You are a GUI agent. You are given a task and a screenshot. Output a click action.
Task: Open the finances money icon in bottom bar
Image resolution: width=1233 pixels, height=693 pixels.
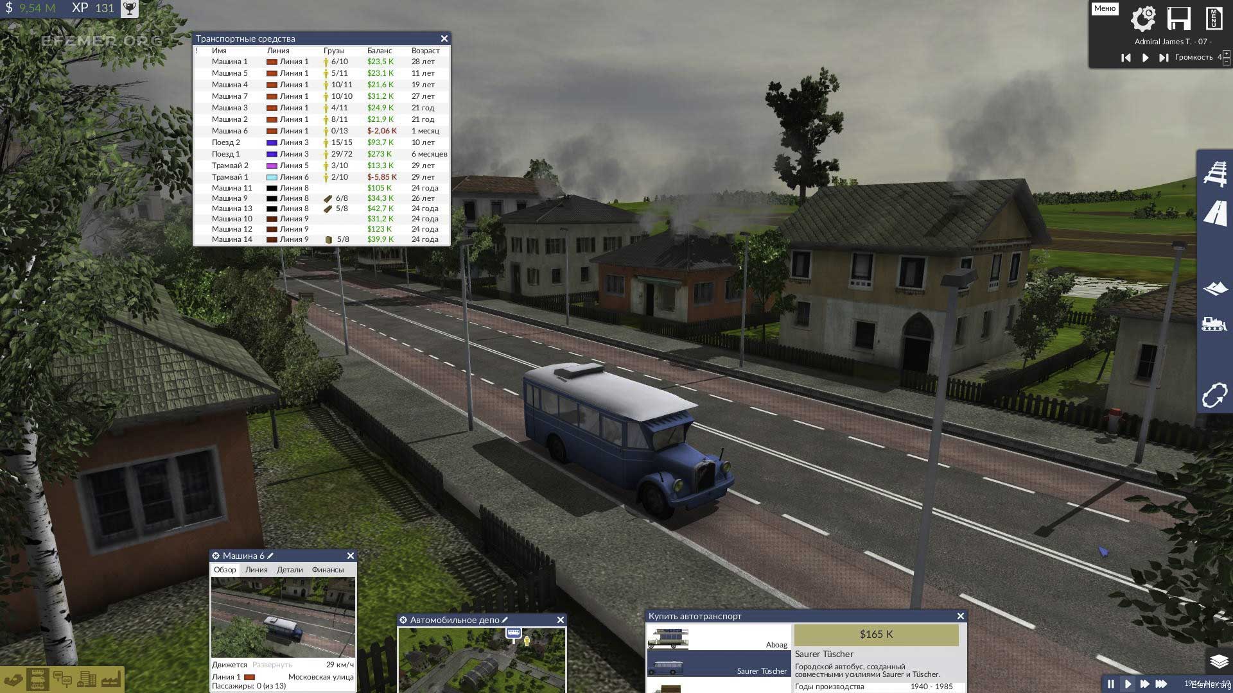(x=13, y=680)
